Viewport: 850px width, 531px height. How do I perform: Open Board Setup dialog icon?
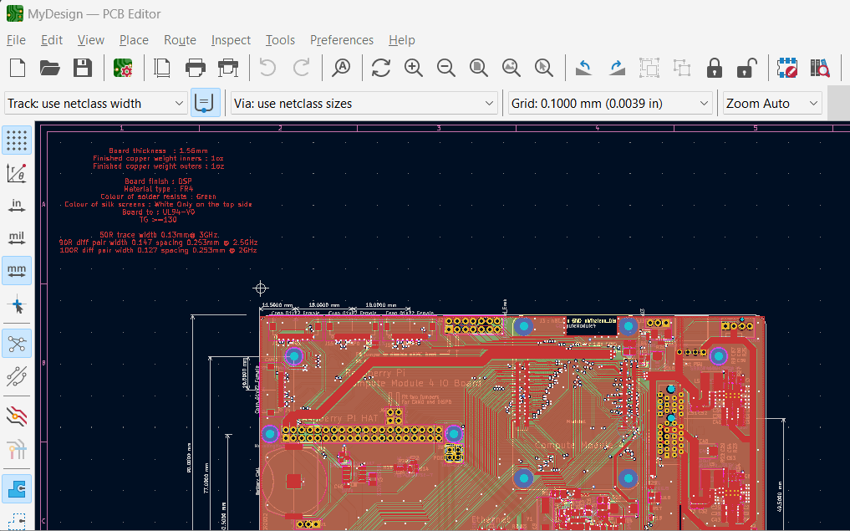coord(123,69)
